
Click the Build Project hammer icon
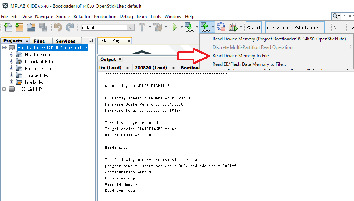pos(142,27)
